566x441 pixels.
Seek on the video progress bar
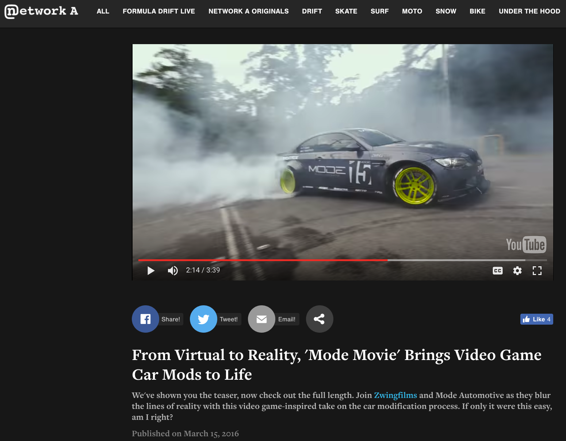pyautogui.click(x=343, y=260)
